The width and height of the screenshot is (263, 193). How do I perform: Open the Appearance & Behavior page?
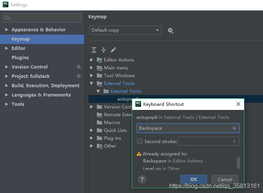click(x=39, y=30)
